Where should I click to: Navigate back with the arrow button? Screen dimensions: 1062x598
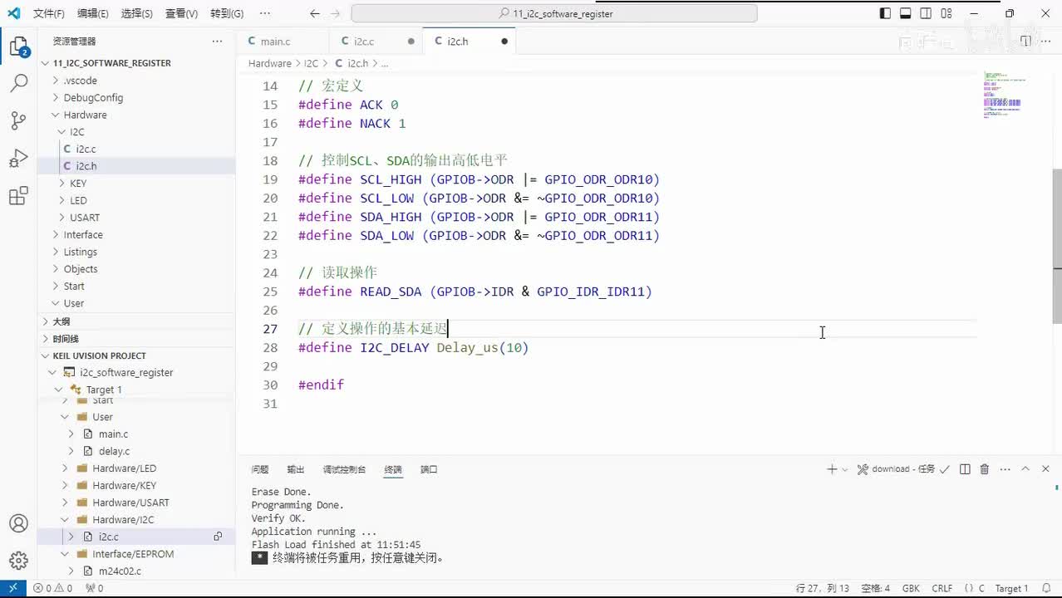314,13
